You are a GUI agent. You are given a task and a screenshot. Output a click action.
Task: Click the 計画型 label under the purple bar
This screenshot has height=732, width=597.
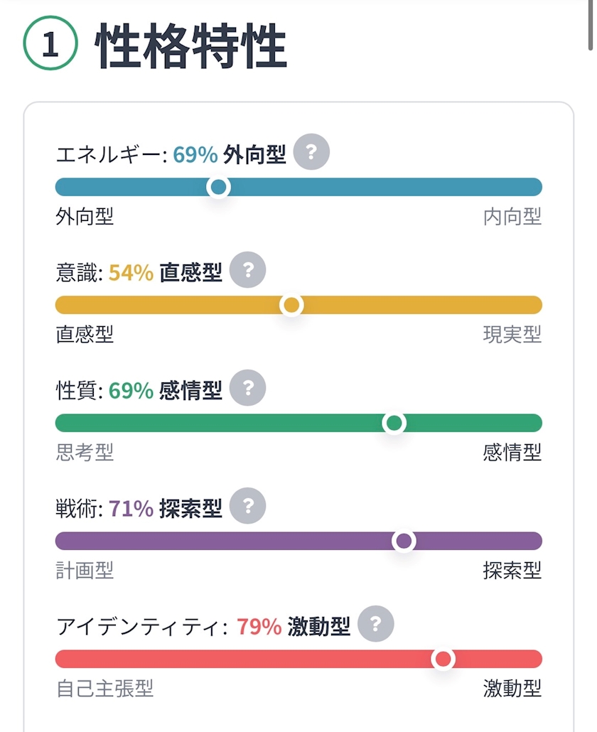coord(85,571)
